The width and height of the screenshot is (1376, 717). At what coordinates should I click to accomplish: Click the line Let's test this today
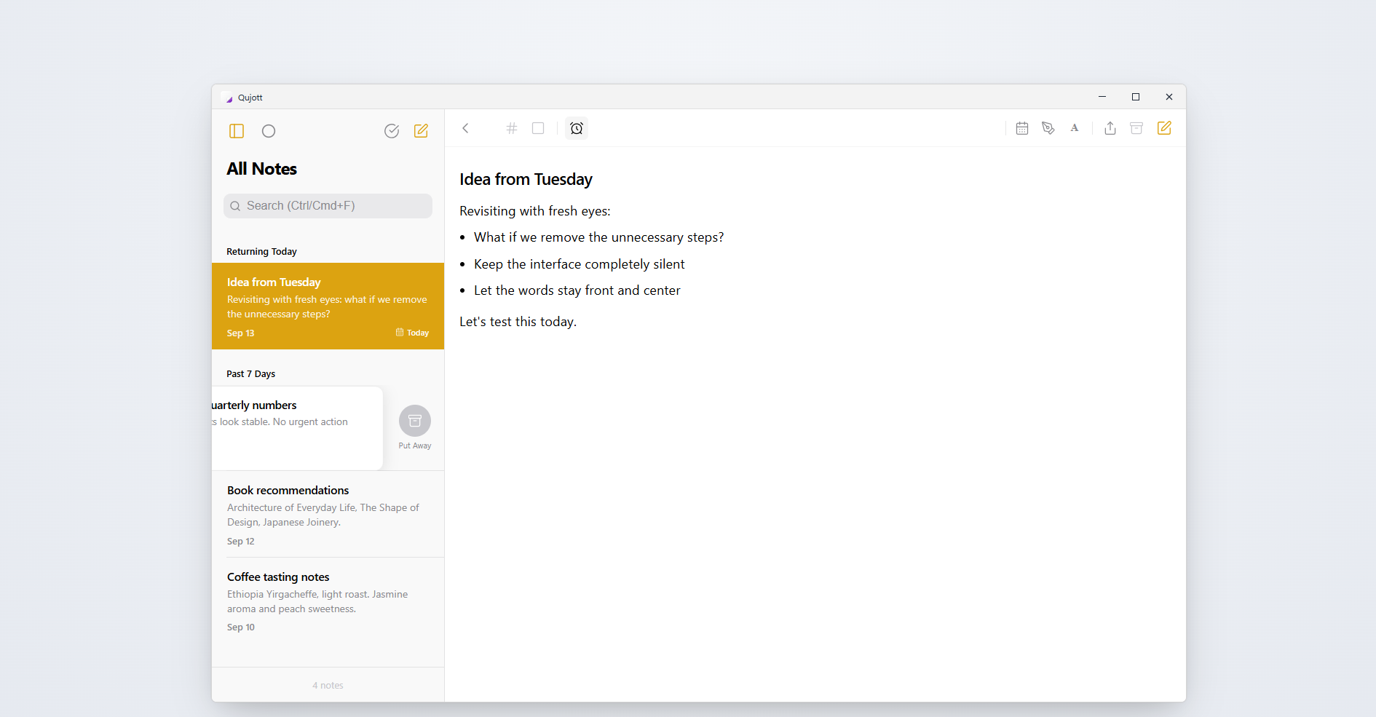point(518,322)
